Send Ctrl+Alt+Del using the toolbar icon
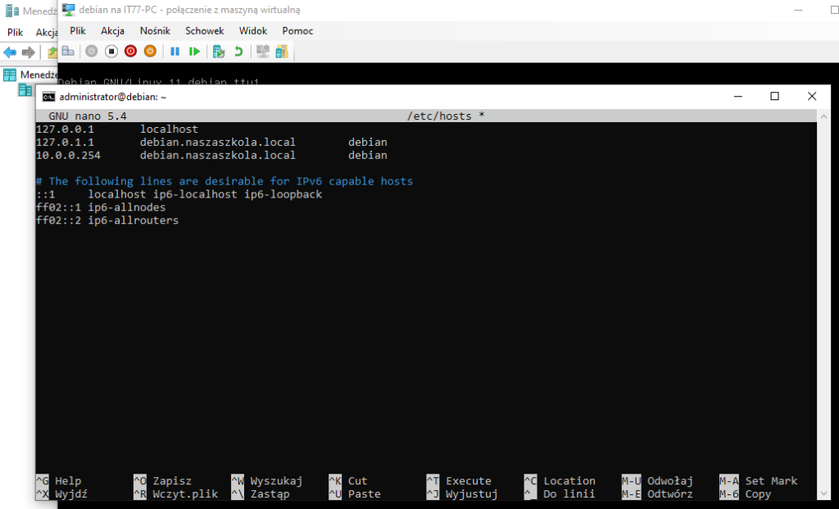 click(69, 52)
